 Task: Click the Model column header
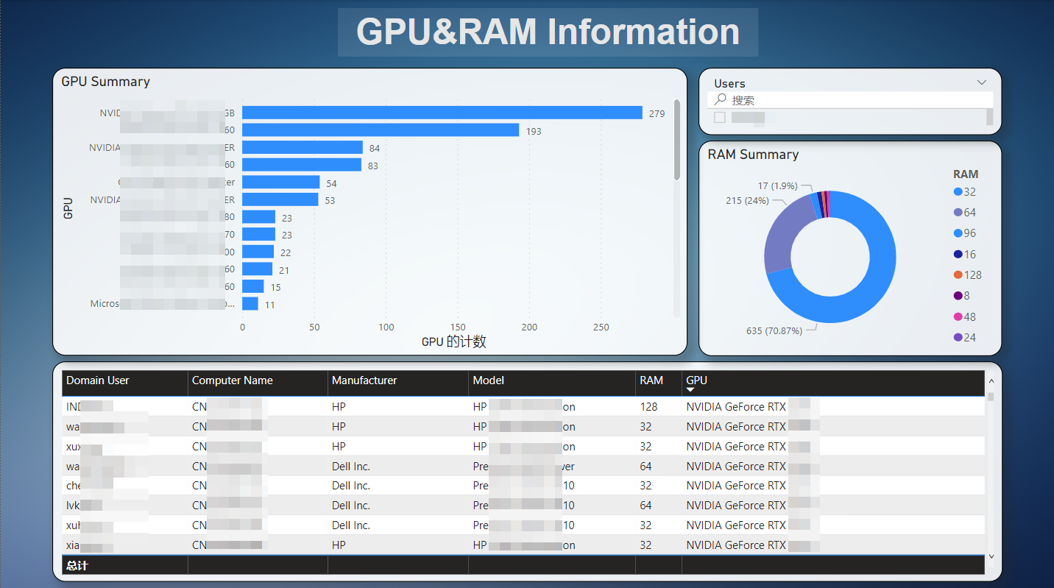pos(489,380)
